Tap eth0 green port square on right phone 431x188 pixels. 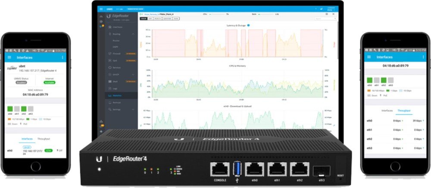coord(370,80)
